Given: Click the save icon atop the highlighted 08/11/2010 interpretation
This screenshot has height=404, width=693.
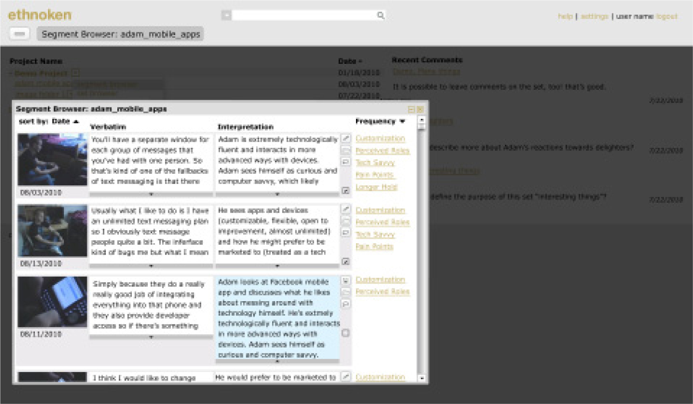Looking at the screenshot, I should [346, 280].
